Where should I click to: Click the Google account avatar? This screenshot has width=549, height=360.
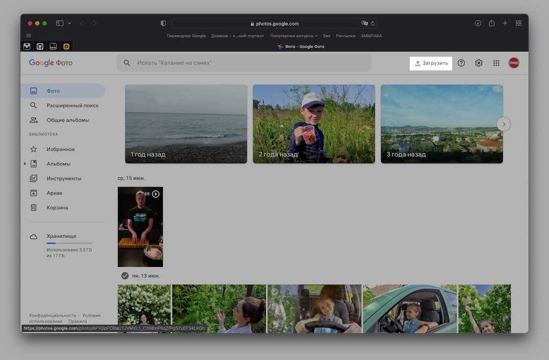click(x=514, y=63)
